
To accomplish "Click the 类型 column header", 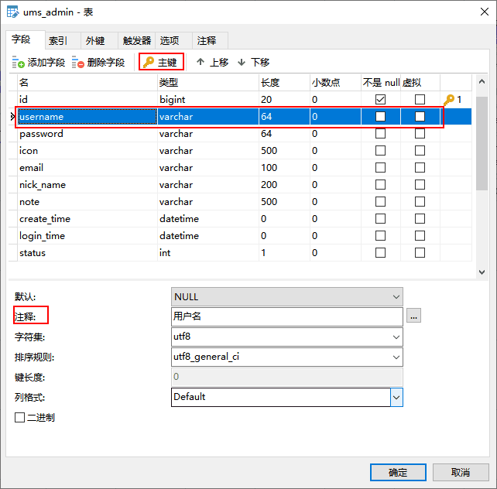I will click(208, 83).
